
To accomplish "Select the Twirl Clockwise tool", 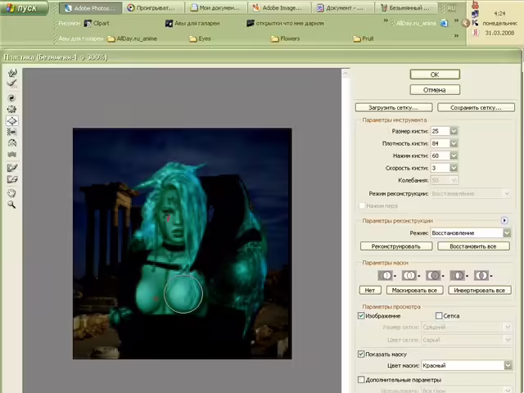I will [12, 98].
